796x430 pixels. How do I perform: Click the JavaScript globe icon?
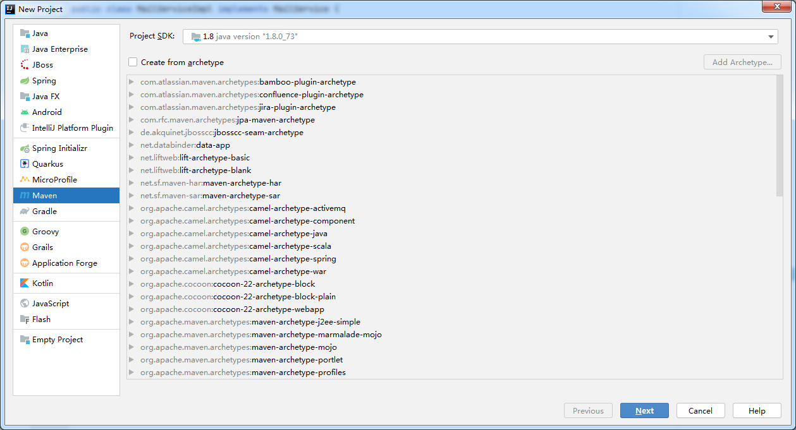(25, 304)
